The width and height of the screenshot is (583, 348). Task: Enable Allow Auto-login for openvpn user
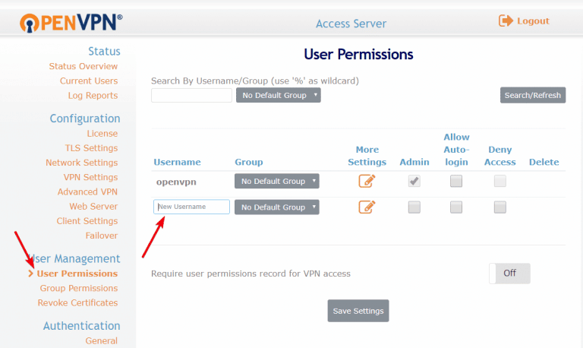[x=456, y=182]
